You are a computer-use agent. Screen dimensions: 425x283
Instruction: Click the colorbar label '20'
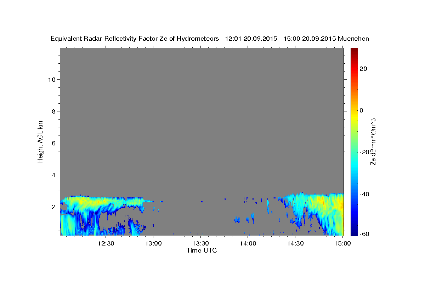tap(363, 69)
